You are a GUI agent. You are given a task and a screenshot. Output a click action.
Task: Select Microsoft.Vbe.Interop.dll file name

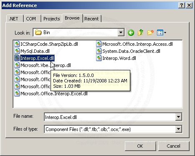click(x=46, y=65)
